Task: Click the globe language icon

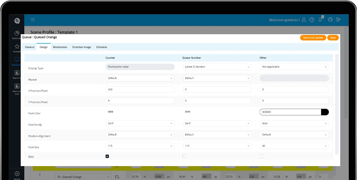Action: [330, 20]
